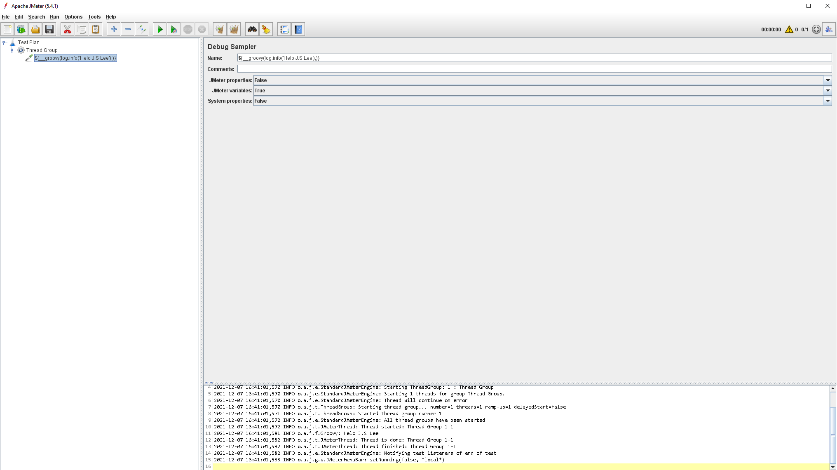Click Start no pauses icon
The image size is (837, 470).
coord(174,29)
